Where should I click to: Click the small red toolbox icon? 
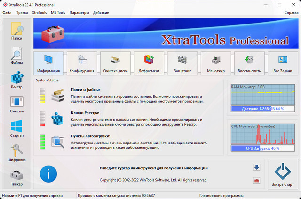(256, 180)
